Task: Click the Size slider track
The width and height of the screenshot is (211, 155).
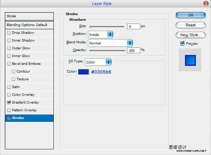Action: 107,26
